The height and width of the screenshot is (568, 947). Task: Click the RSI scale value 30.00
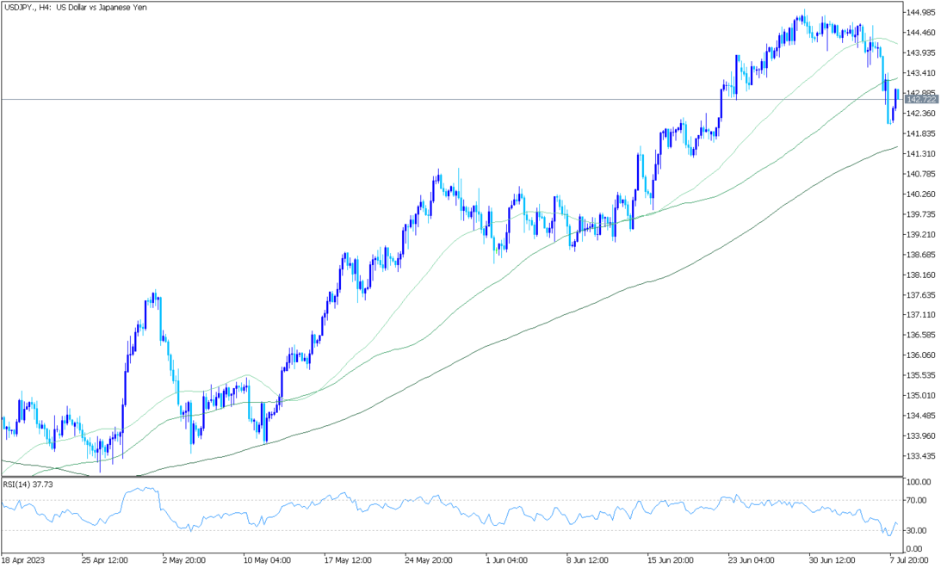click(918, 531)
